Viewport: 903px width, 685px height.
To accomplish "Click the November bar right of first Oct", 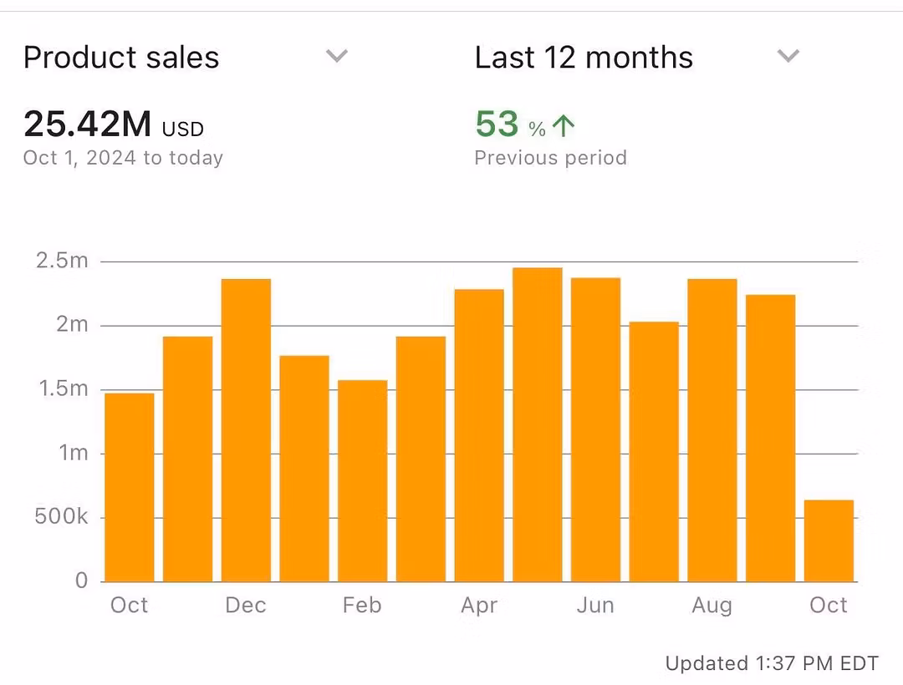I will 187,459.
